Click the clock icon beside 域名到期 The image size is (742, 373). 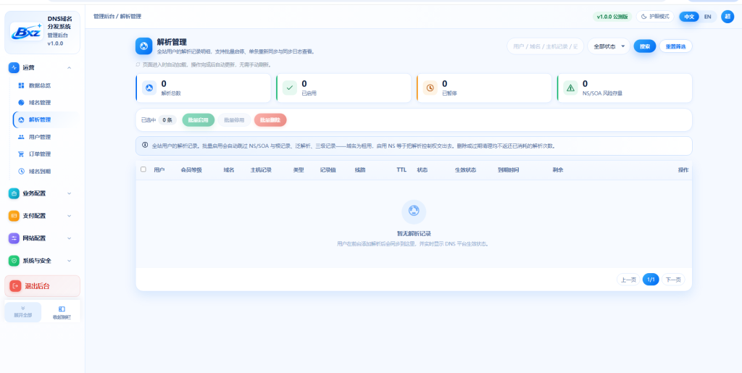tap(21, 171)
